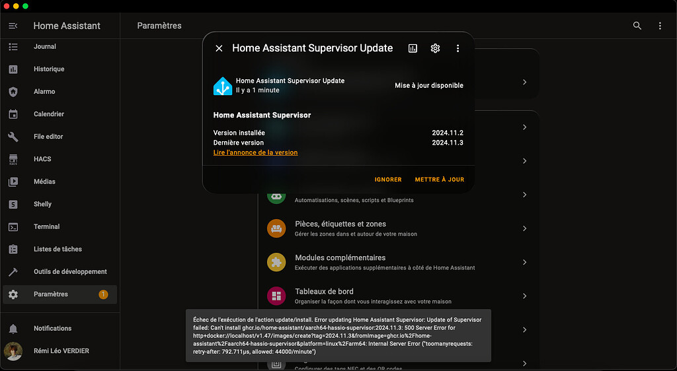Click the update failure error toast

tap(338, 335)
